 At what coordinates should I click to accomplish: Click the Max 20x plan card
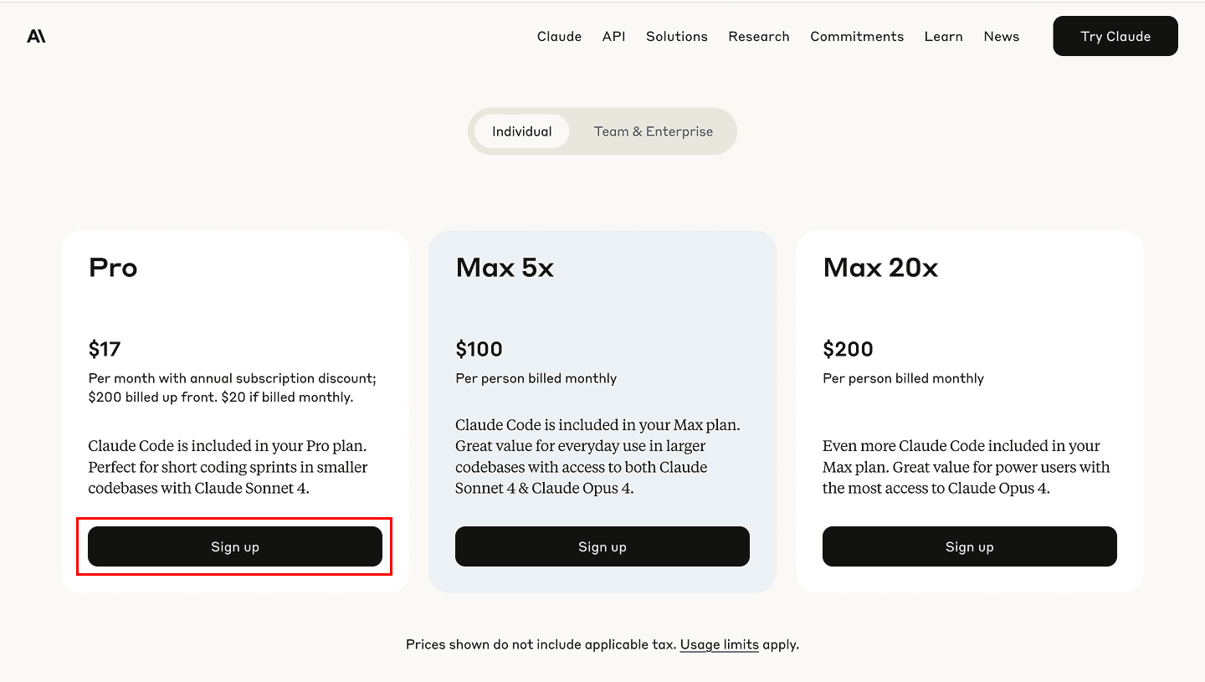tap(969, 410)
